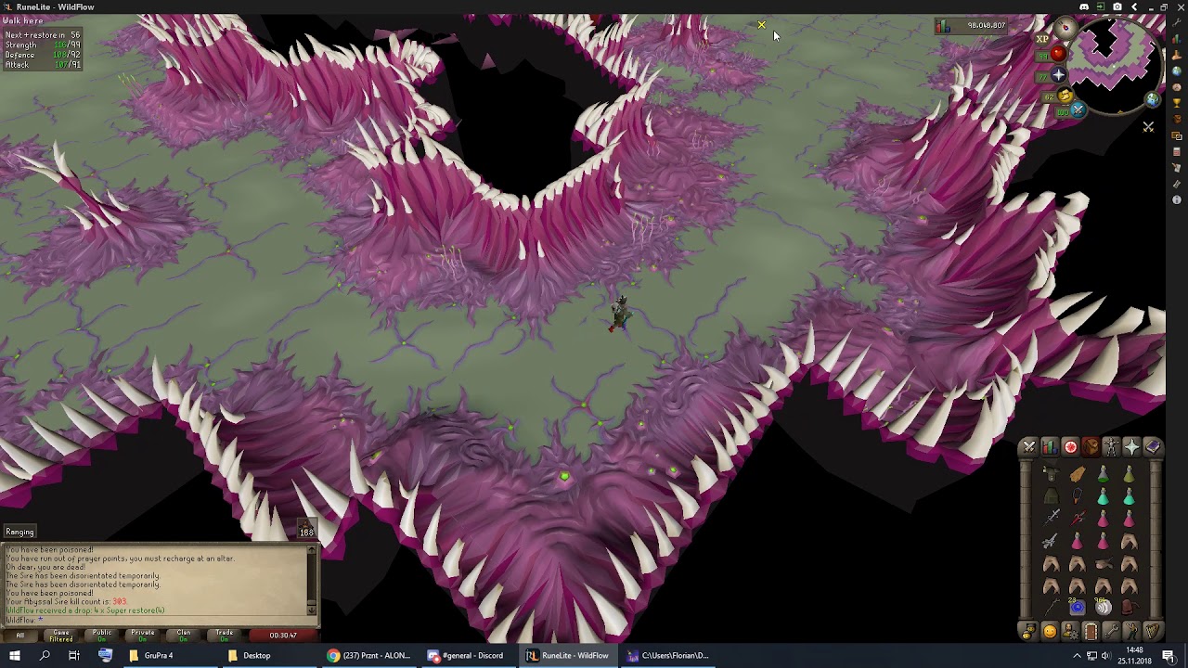Take a screenshot with camera icon
Screen dimensions: 1188x668
click(1117, 6)
